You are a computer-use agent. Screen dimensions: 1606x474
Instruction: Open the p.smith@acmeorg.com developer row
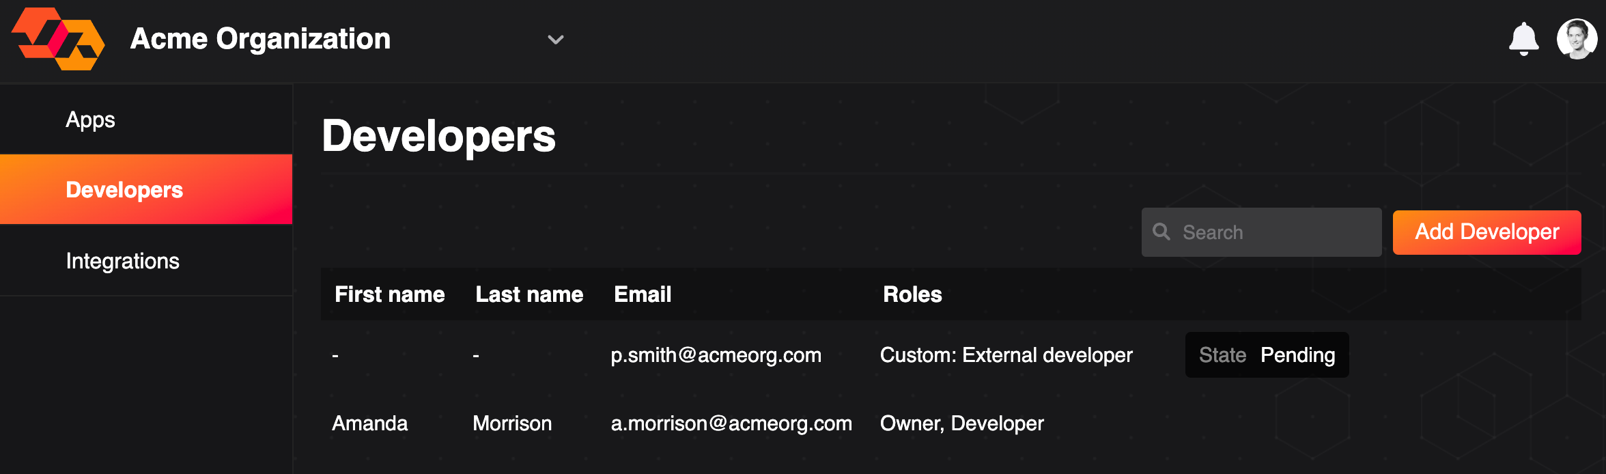950,355
